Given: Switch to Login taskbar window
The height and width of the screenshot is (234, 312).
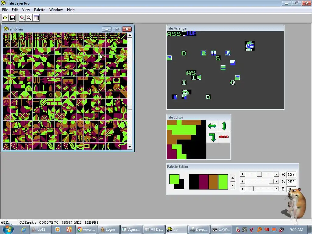Looking at the screenshot, I should 109,229.
